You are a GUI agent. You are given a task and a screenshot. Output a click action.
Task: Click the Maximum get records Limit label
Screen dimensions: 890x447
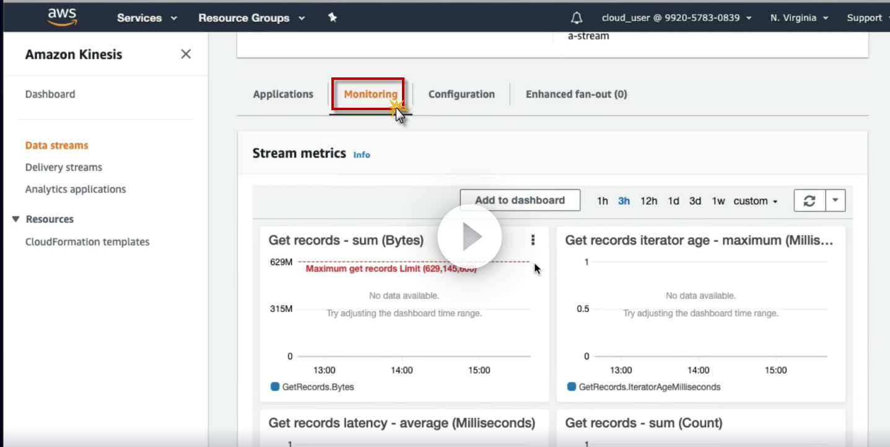pos(391,269)
